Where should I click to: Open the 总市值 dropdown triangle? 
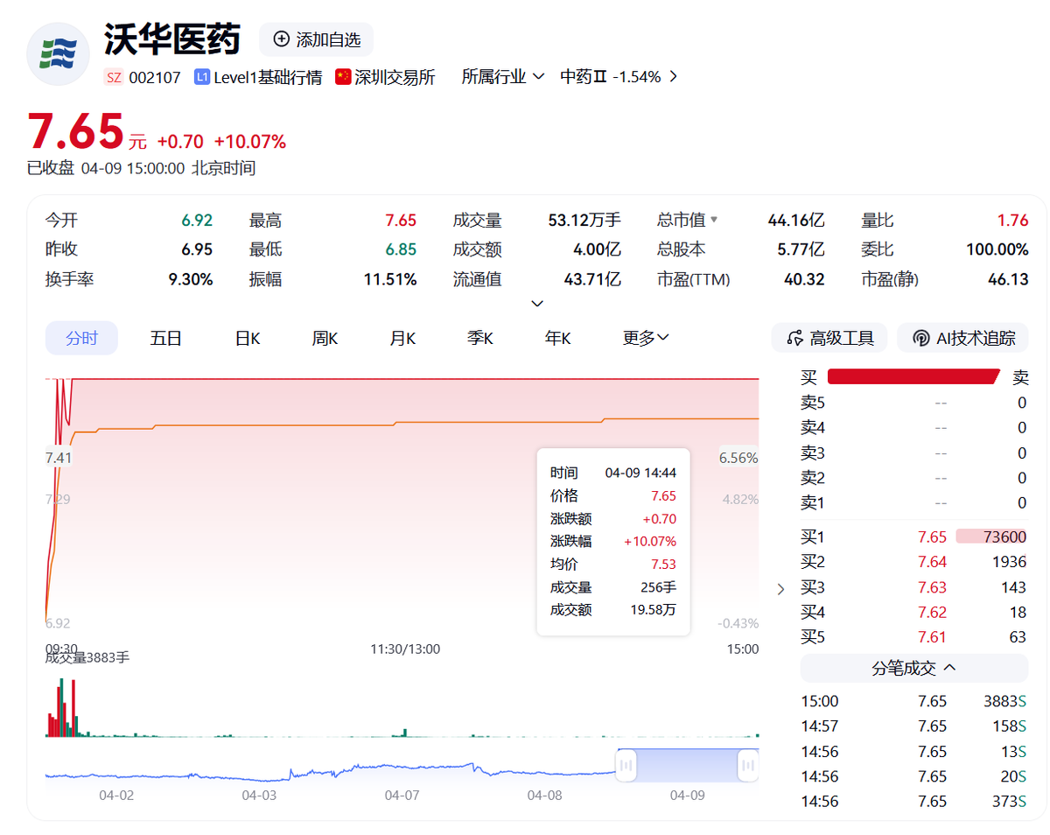(x=713, y=221)
